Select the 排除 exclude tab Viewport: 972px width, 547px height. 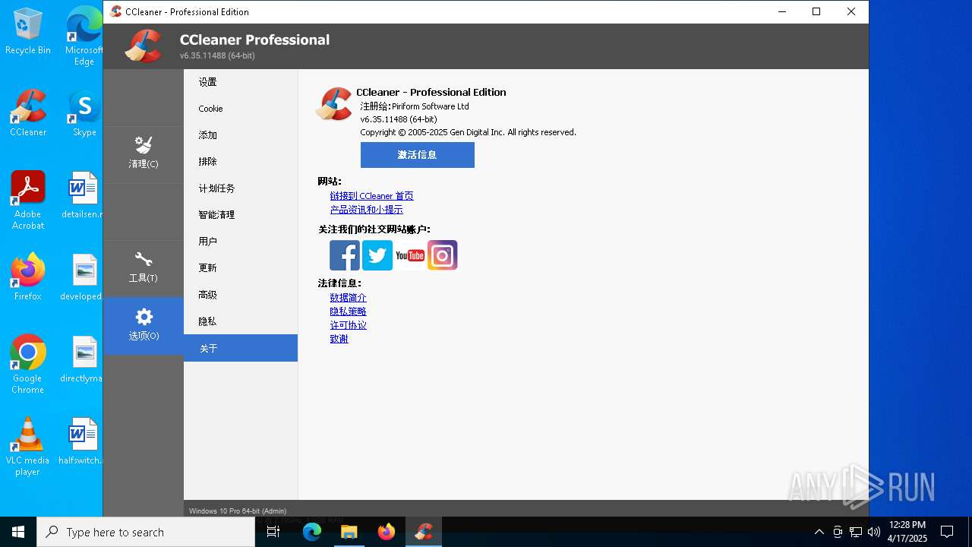pyautogui.click(x=241, y=162)
